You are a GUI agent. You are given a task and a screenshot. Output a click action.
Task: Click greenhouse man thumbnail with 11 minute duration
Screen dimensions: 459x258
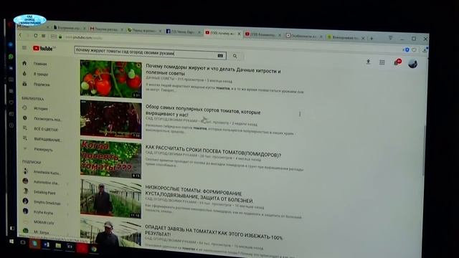coord(110,199)
